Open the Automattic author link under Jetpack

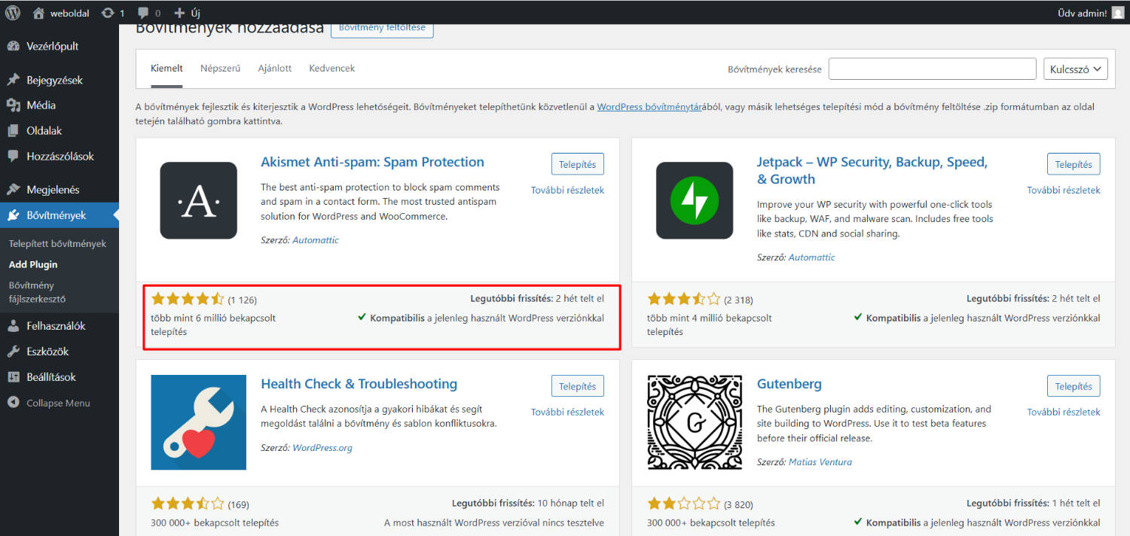point(811,257)
